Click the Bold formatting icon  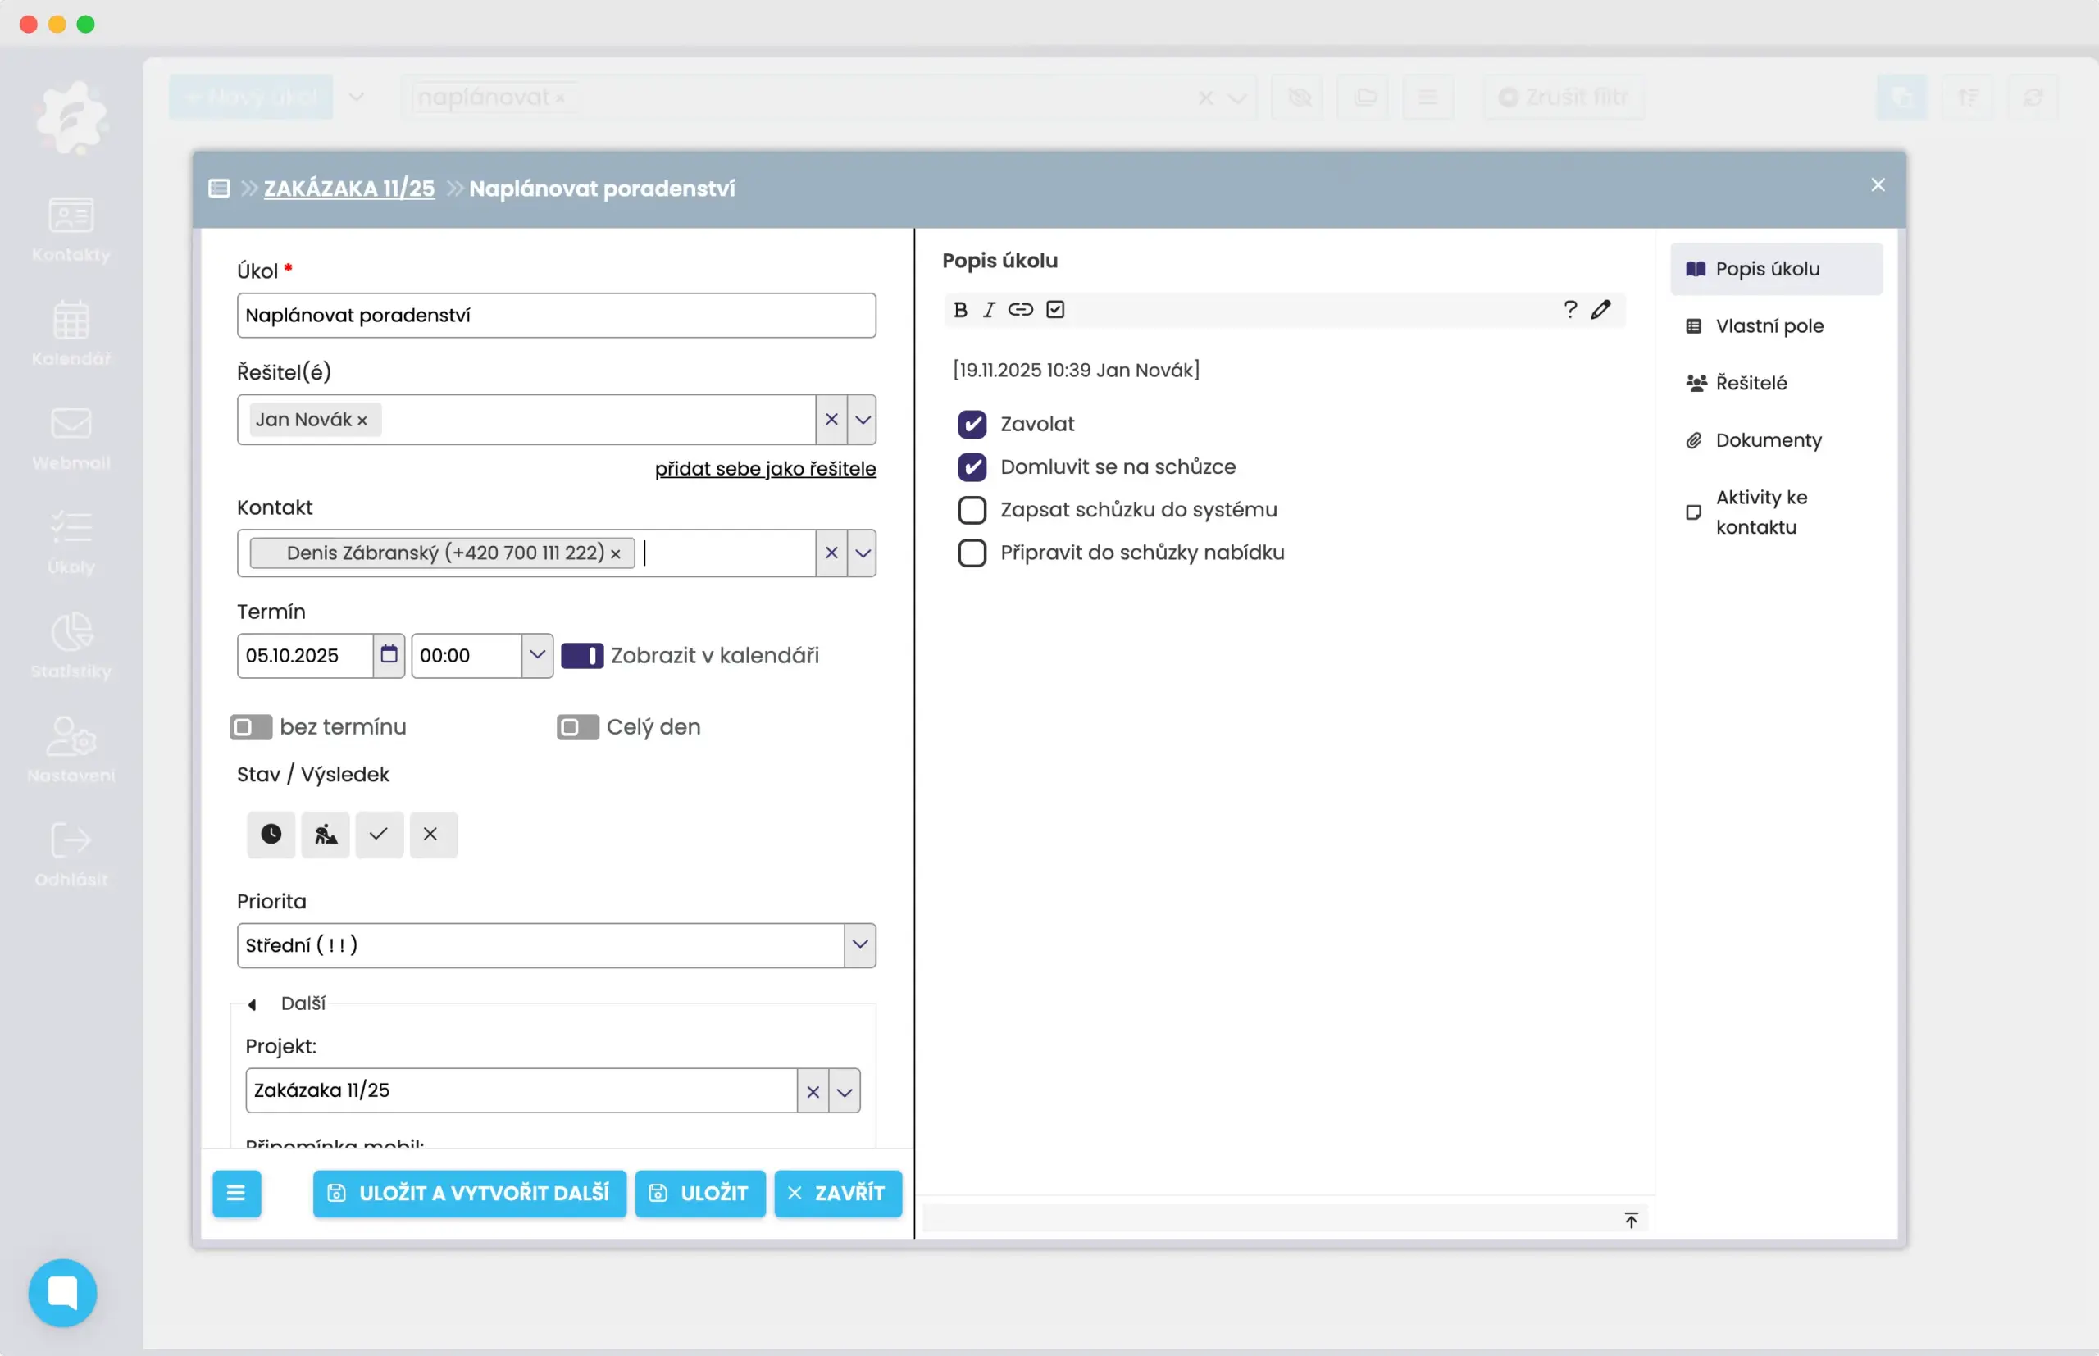coord(961,310)
